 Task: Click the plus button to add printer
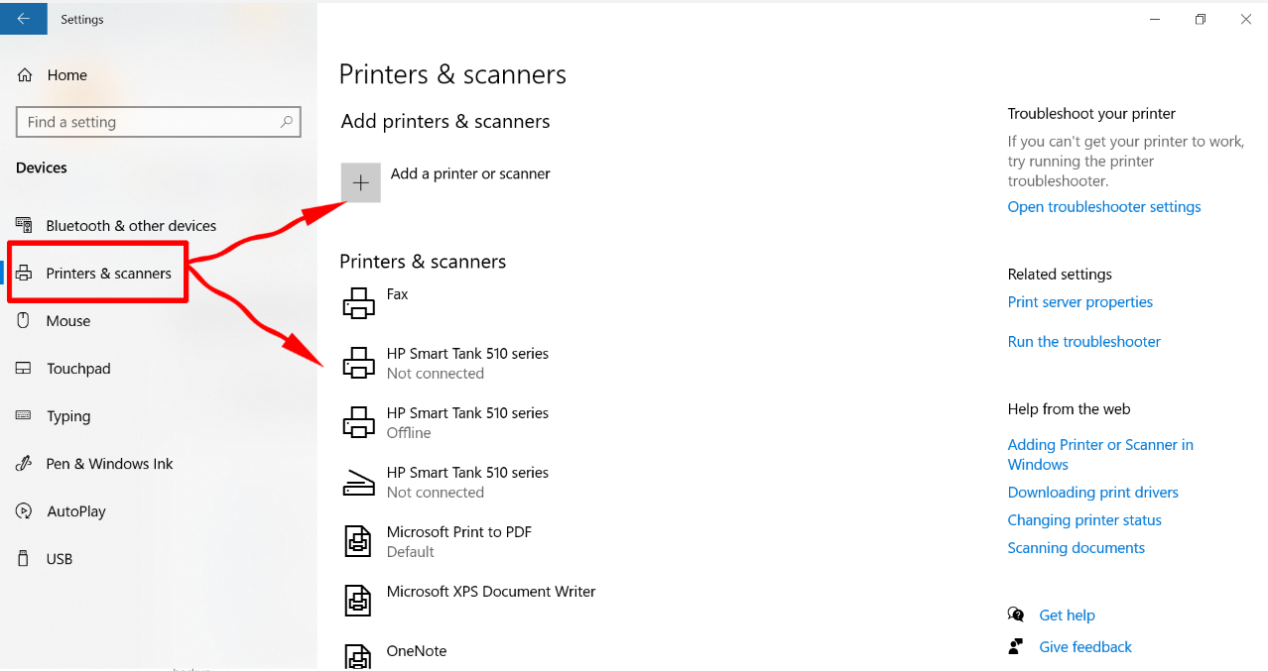point(361,183)
